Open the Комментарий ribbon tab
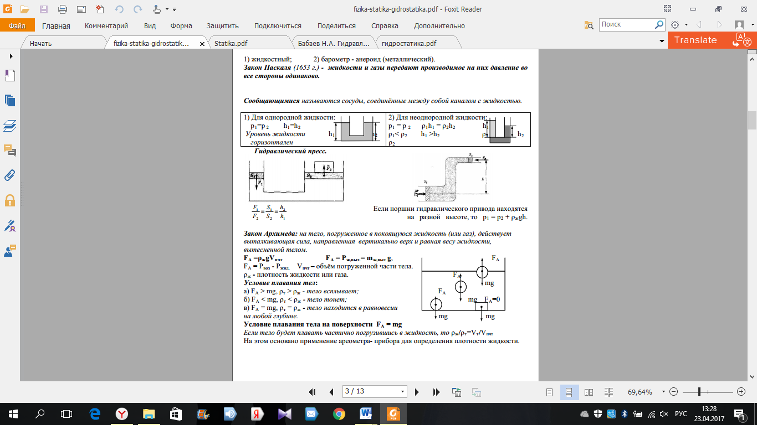The height and width of the screenshot is (425, 757). (106, 25)
